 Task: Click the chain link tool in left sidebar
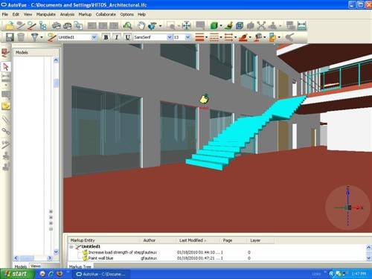click(6, 132)
